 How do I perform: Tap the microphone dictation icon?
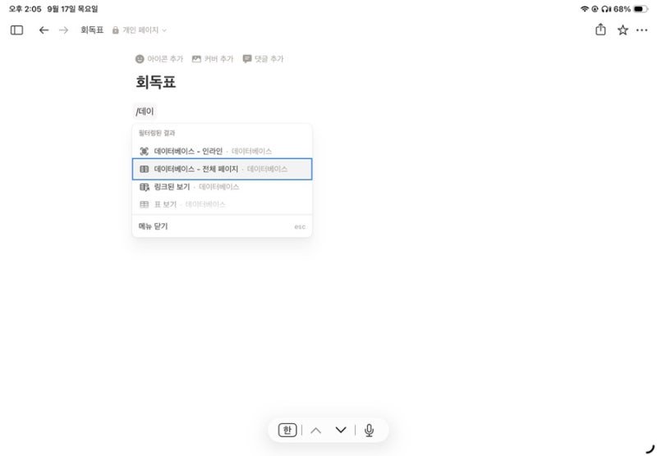point(369,430)
